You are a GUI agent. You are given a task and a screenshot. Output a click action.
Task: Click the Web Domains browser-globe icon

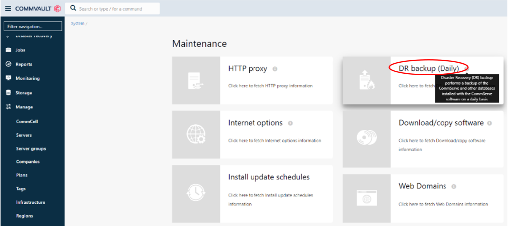point(367,198)
